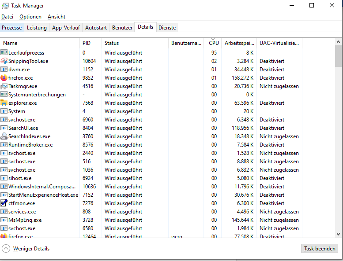Viewport: 343px width, 261px height.
Task: Click the RuntimeBroker.exe icon
Action: (x=4, y=144)
